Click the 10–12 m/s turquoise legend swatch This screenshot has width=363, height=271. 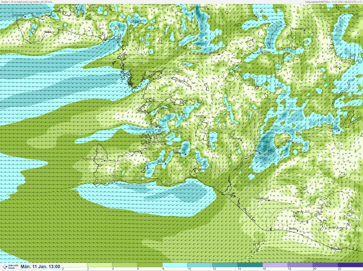200,265
